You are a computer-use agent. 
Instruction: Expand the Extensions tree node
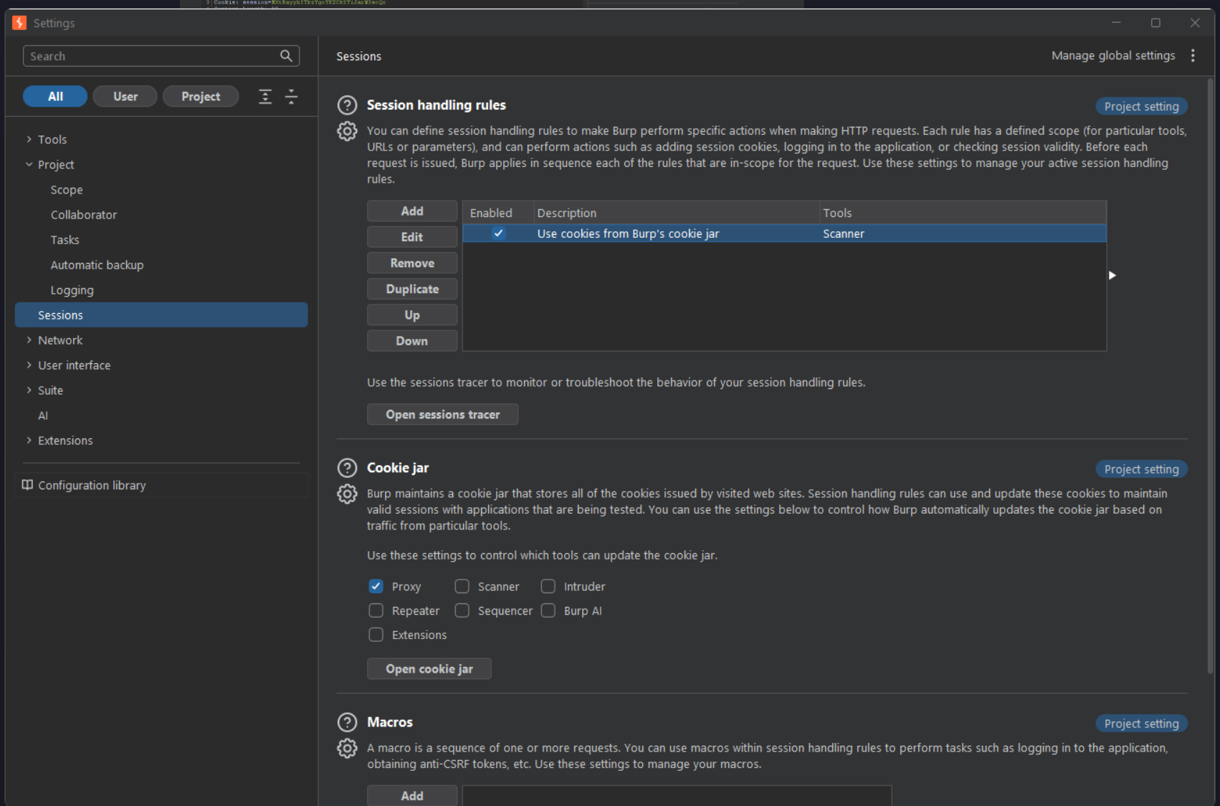(29, 441)
